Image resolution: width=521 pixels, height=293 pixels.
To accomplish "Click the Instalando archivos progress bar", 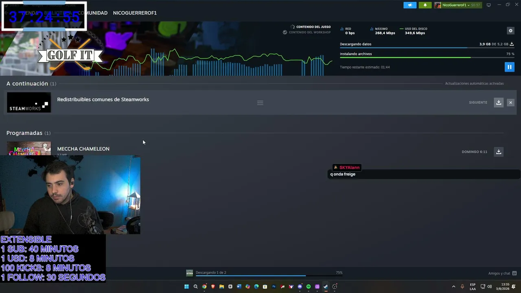I will [x=427, y=57].
